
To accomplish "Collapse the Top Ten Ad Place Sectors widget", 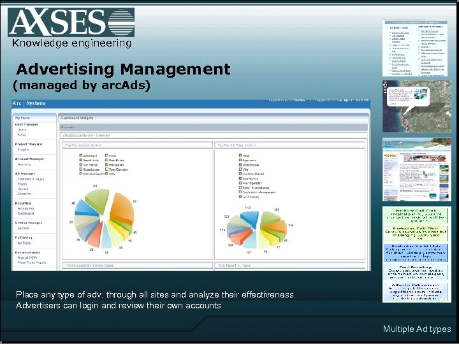I will 290,145.
